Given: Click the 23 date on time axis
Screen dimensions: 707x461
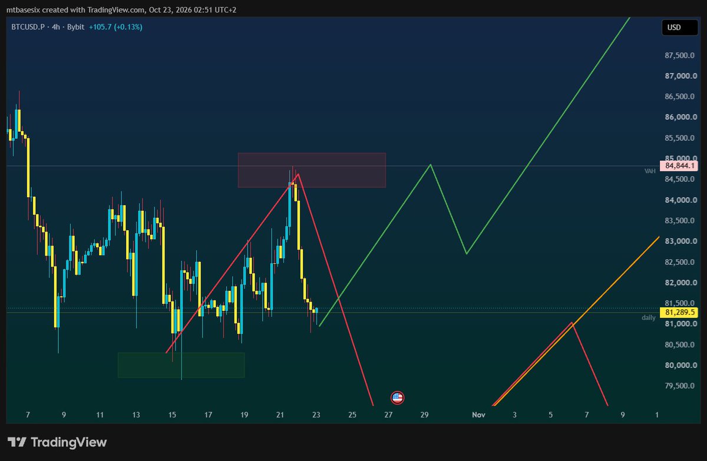Looking at the screenshot, I should click(x=316, y=415).
